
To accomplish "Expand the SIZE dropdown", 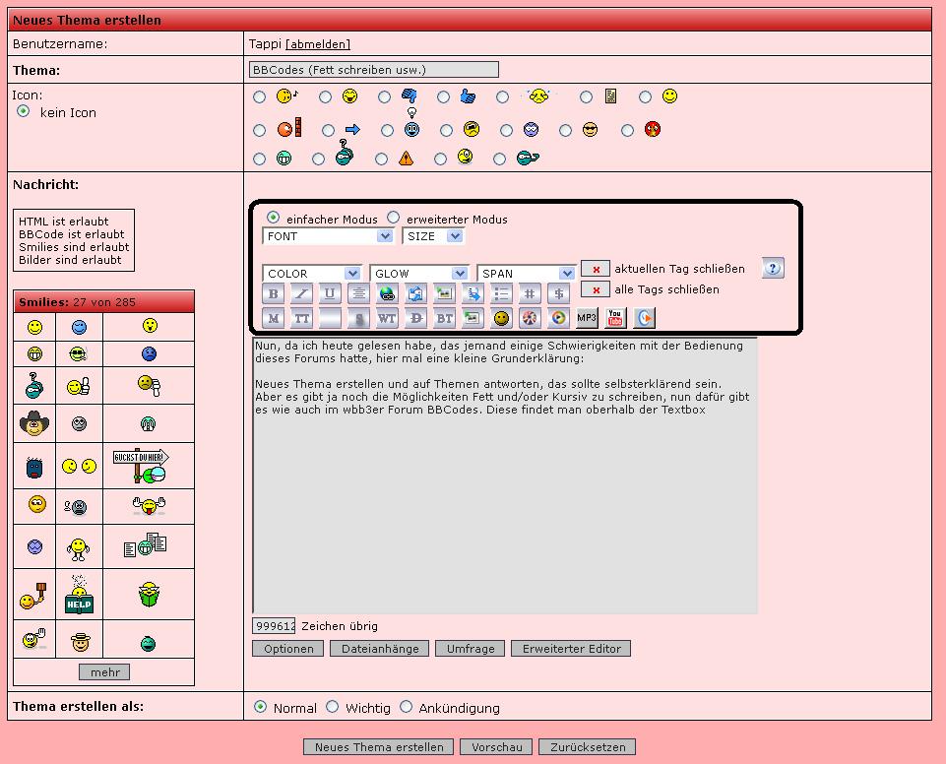I will click(432, 236).
